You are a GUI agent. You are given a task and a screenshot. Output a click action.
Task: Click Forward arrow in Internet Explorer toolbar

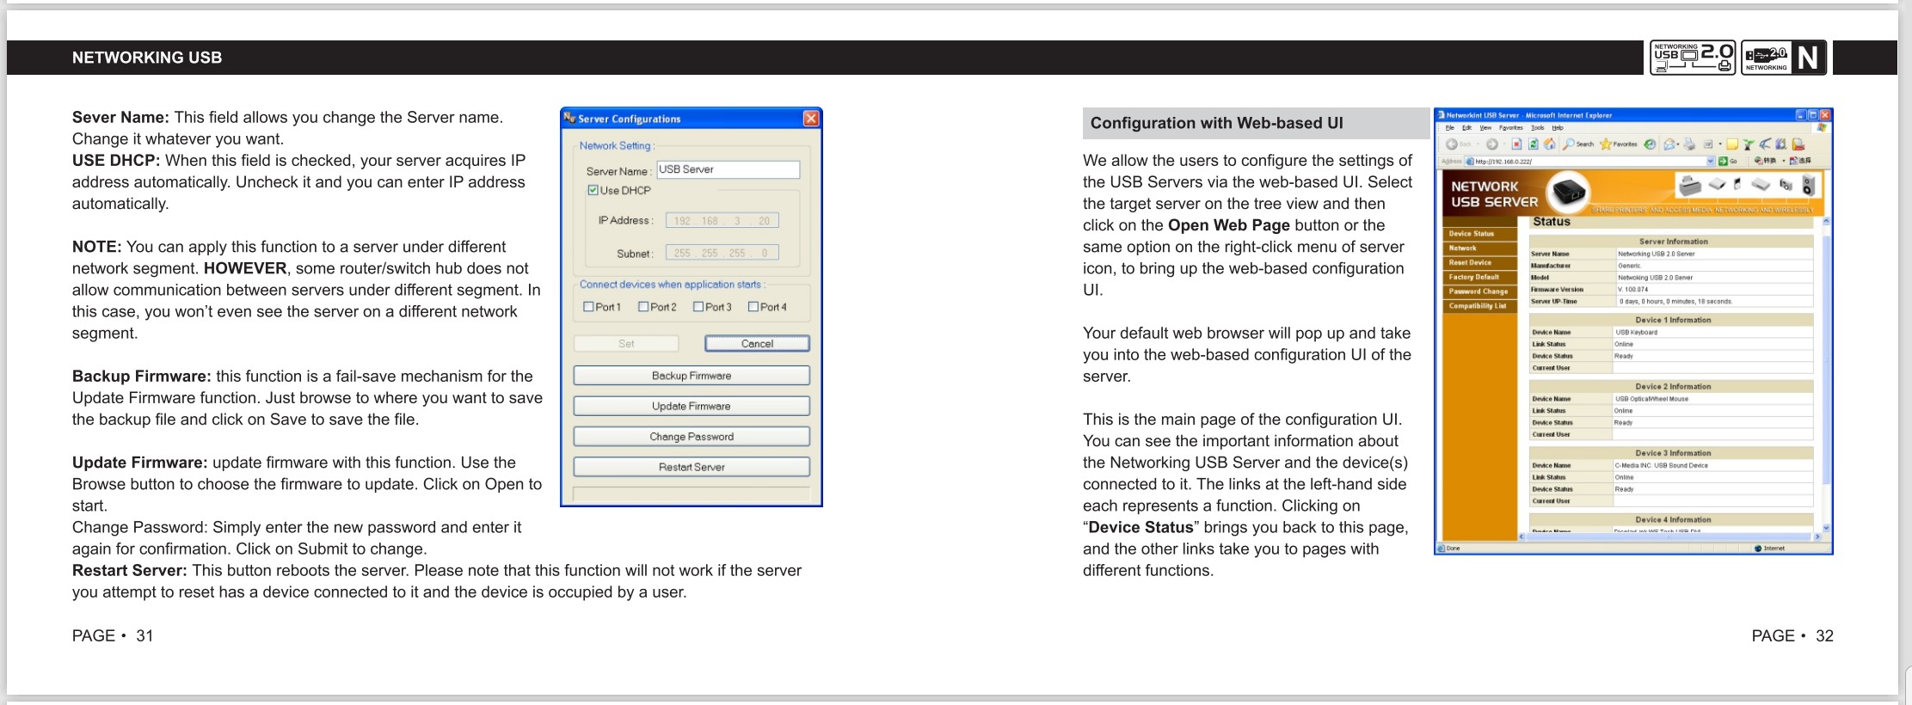[1492, 144]
